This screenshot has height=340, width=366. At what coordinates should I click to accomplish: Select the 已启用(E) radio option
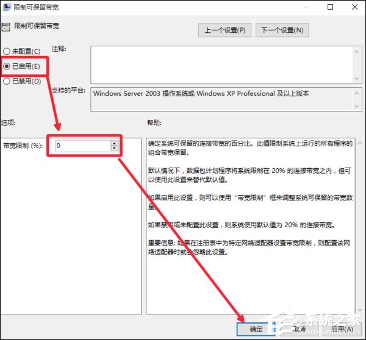click(x=21, y=66)
